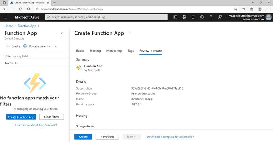Click the Storage (New) heading
This screenshot has height=142, width=273.
click(x=85, y=126)
